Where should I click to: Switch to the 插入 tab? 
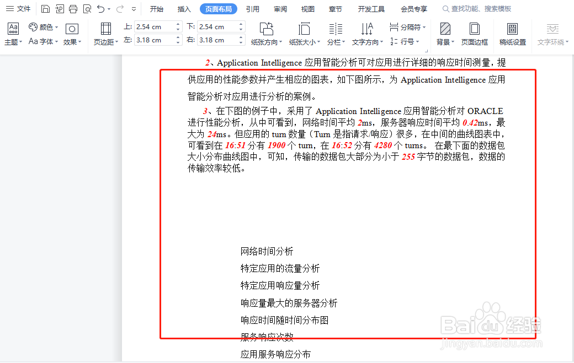tap(184, 9)
